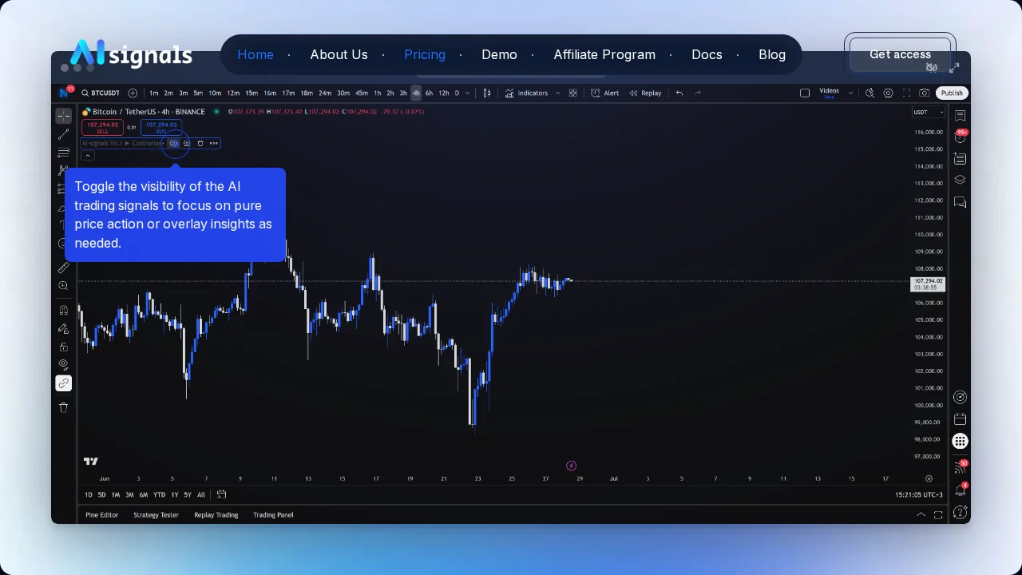Take a chart snapshot with the camera icon

[x=925, y=93]
